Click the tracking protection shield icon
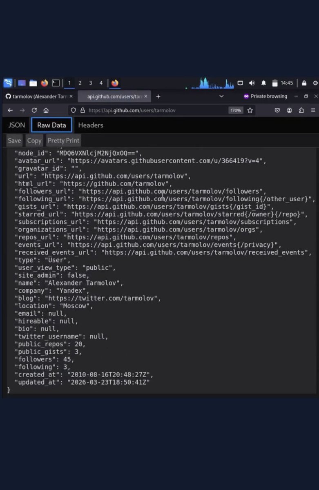 tap(74, 110)
